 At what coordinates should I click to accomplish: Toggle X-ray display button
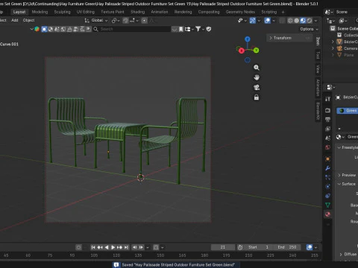click(x=282, y=21)
